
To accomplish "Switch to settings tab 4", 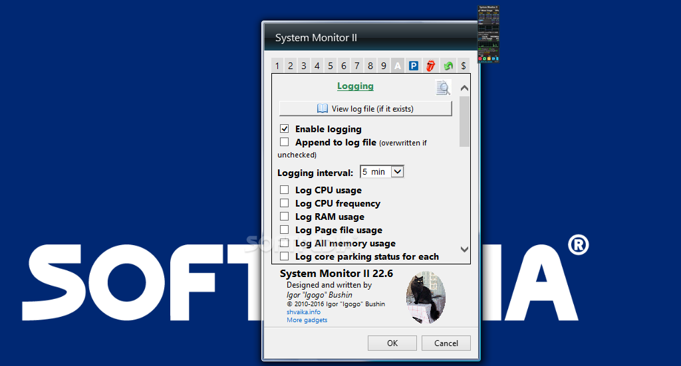I will tap(317, 66).
